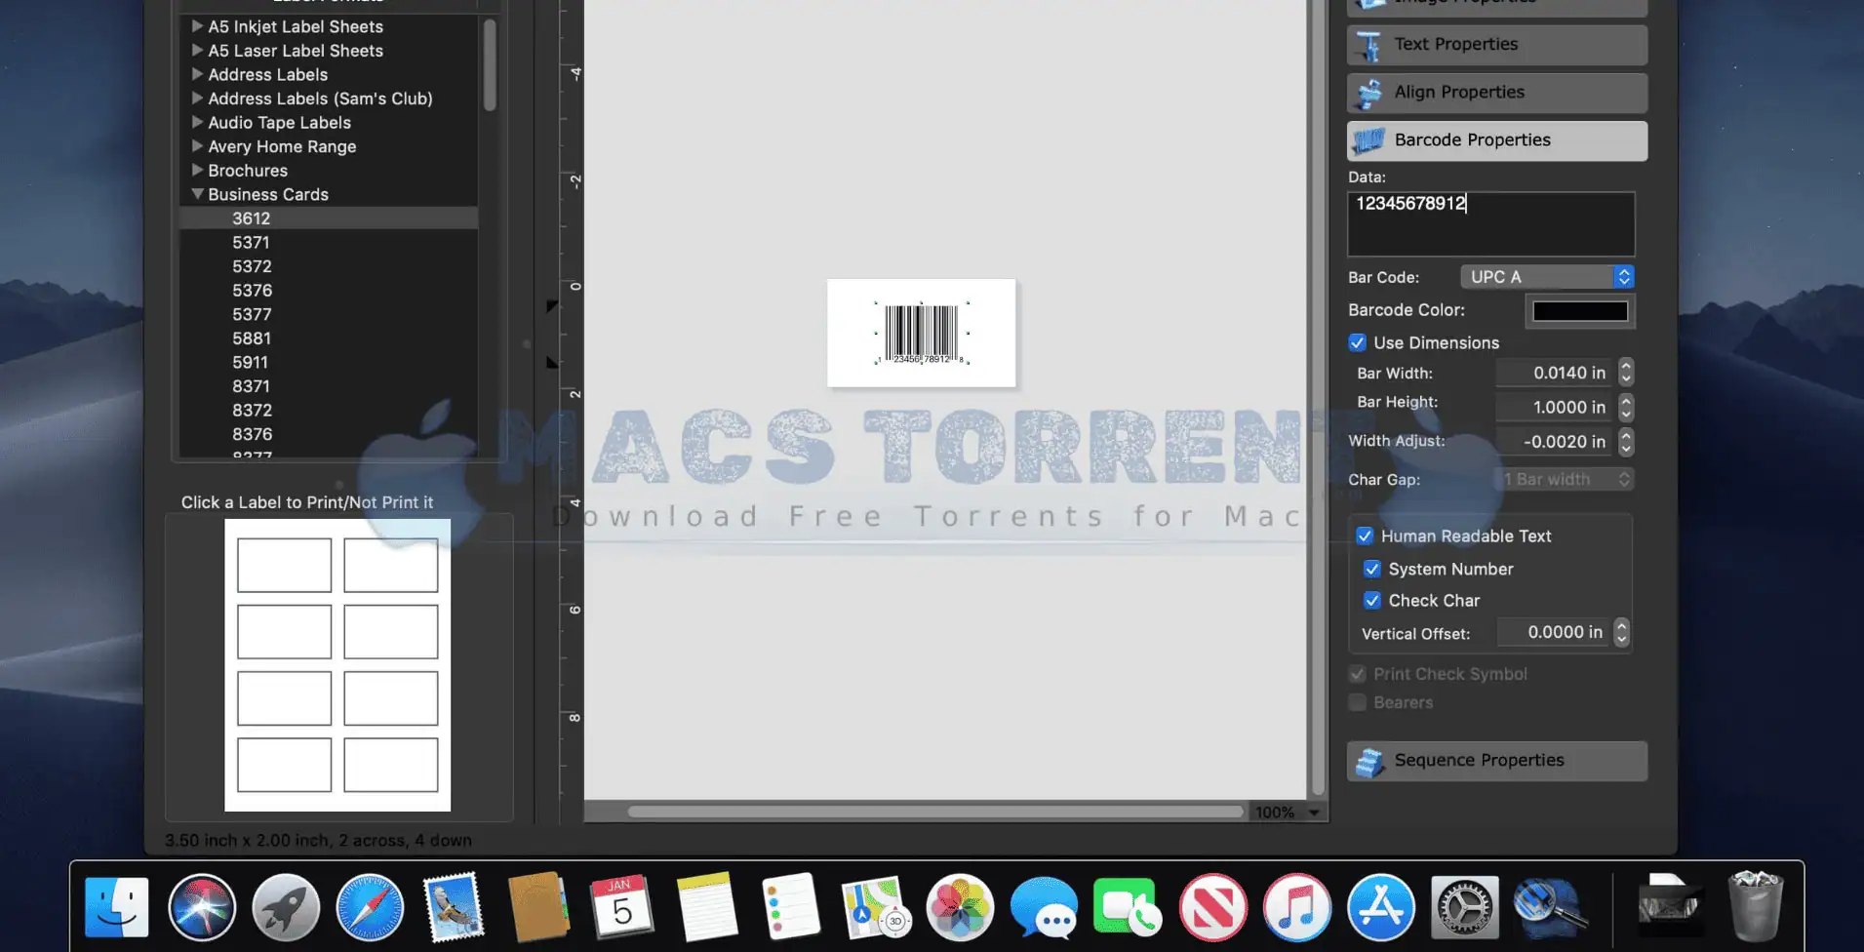Expand Address Labels triangle
The height and width of the screenshot is (952, 1864).
[x=197, y=74]
